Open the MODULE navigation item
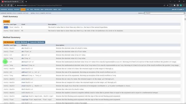The height and width of the screenshot is (104, 186). coord(10,10)
